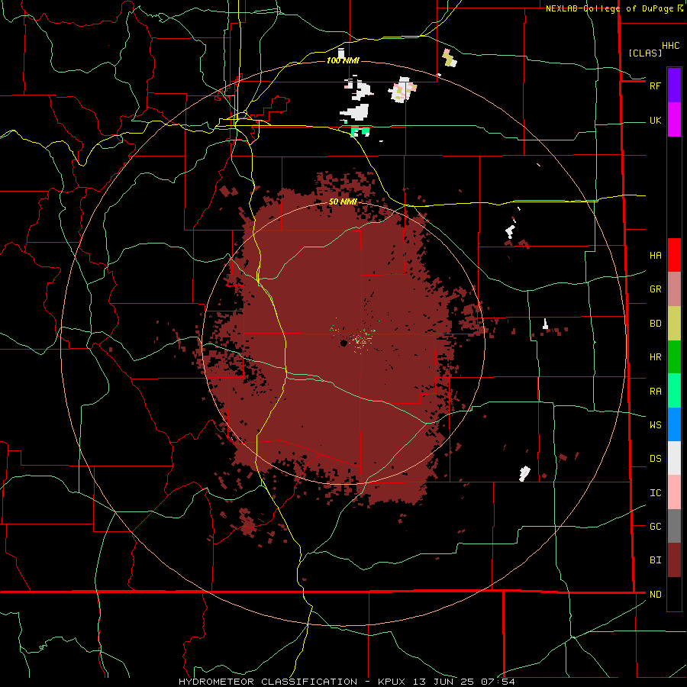This screenshot has width=687, height=687.
Task: Select the light pink IC legend swatch
Action: pos(674,492)
